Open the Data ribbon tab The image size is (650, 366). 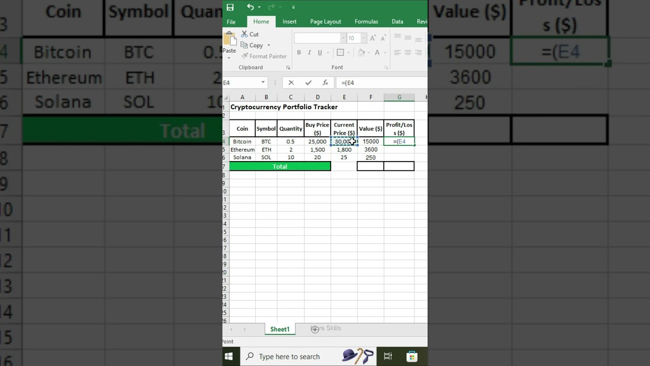(398, 21)
